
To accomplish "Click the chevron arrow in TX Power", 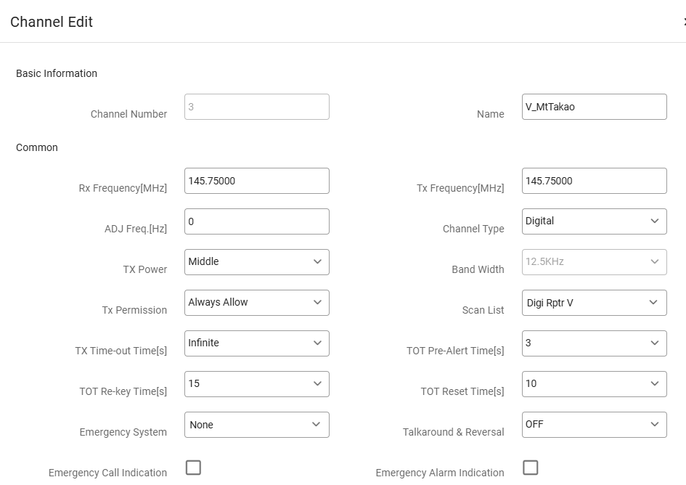I will point(317,262).
